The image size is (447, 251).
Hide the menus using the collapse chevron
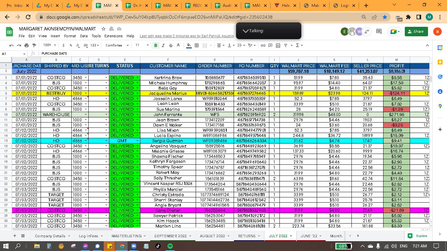click(427, 45)
